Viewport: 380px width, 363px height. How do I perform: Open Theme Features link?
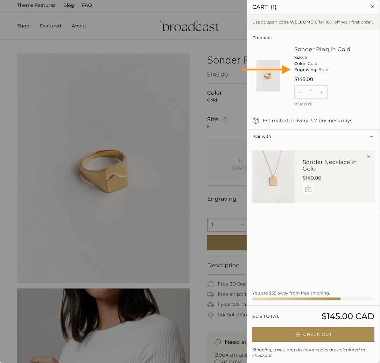click(x=36, y=5)
